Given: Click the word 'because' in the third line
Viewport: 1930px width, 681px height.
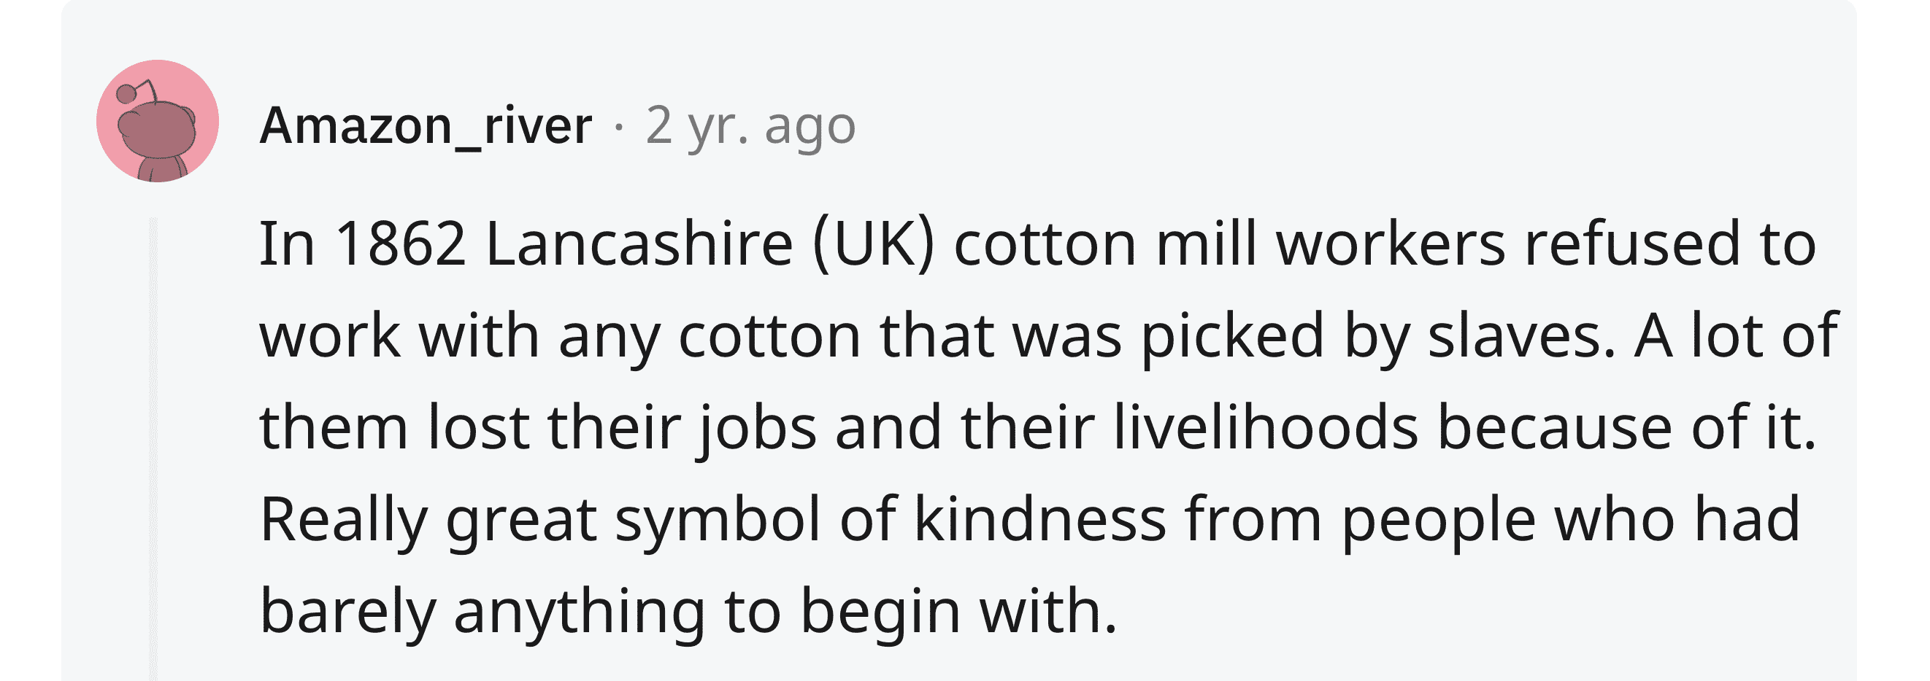Looking at the screenshot, I should coord(1555,428).
